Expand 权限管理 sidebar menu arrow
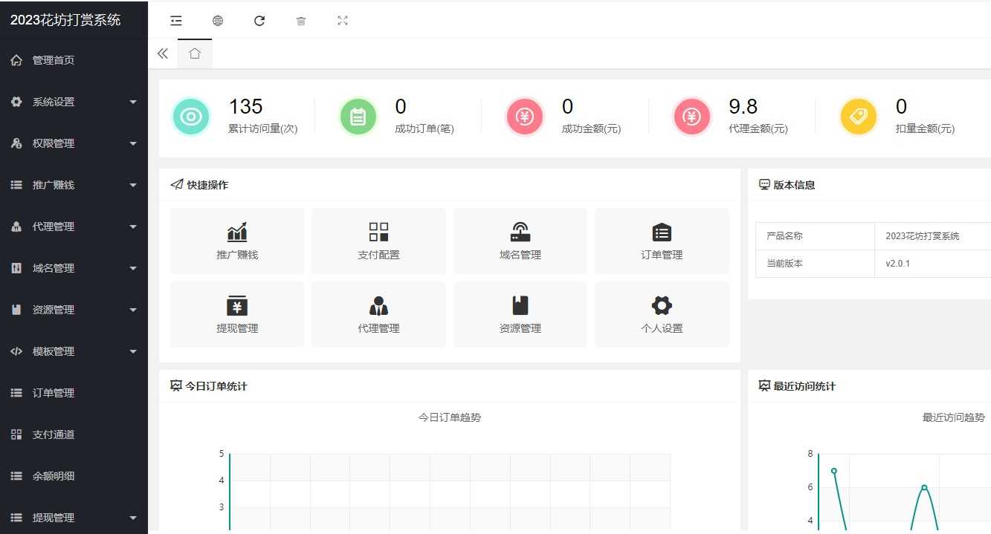Image resolution: width=991 pixels, height=534 pixels. [133, 143]
